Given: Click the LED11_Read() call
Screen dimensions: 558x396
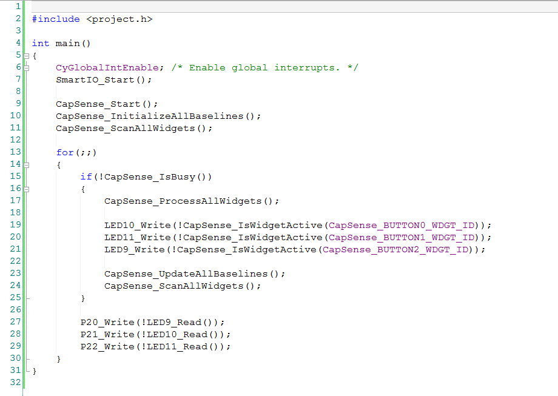Looking at the screenshot, I should coord(182,346).
